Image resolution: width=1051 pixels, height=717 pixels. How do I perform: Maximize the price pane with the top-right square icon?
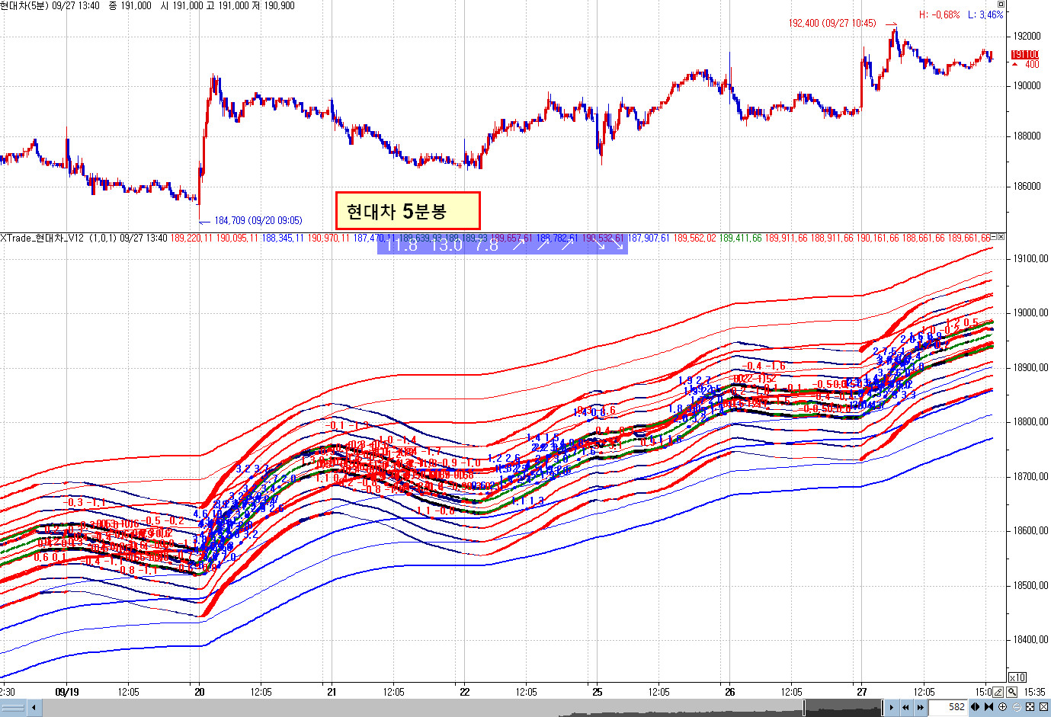pos(1001,5)
